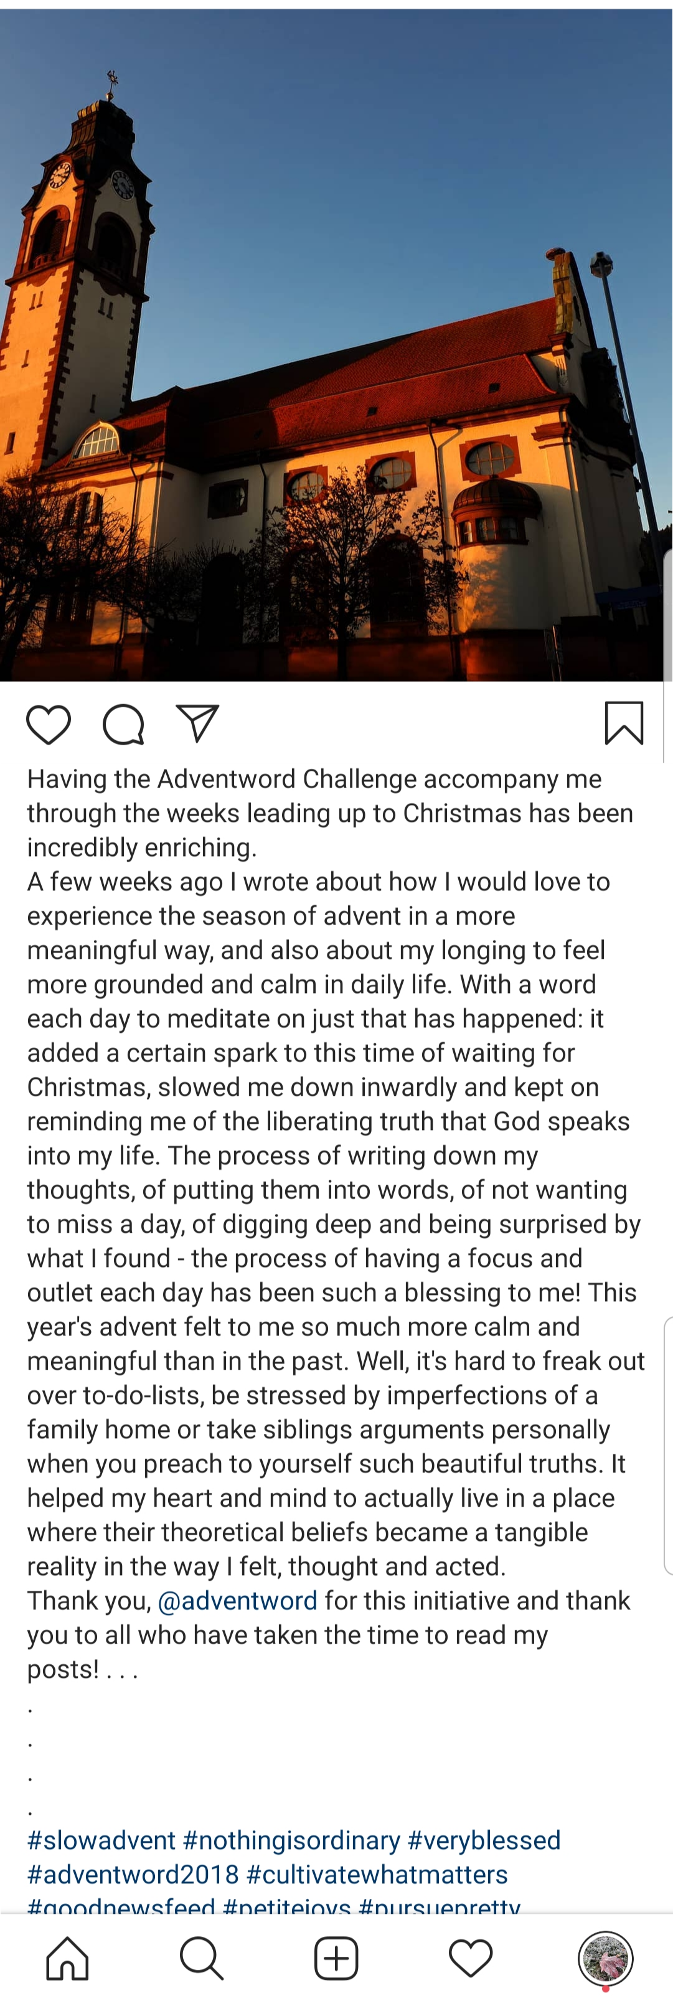Open the #nothingisordinary hashtag
This screenshot has width=673, height=2001.
[291, 1841]
